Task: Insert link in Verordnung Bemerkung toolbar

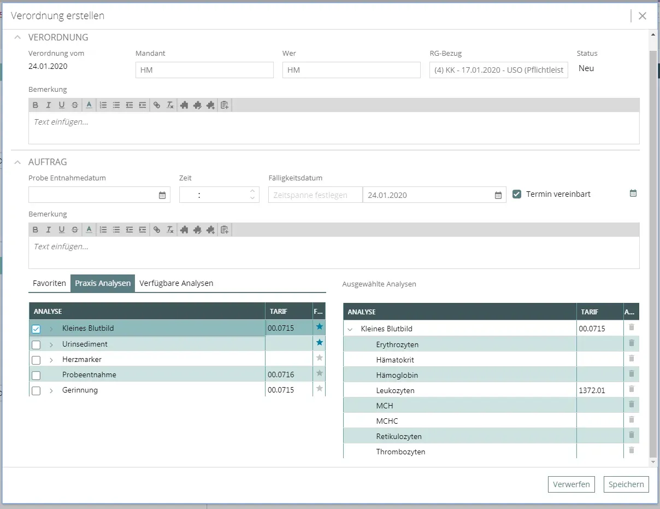Action: click(x=157, y=105)
